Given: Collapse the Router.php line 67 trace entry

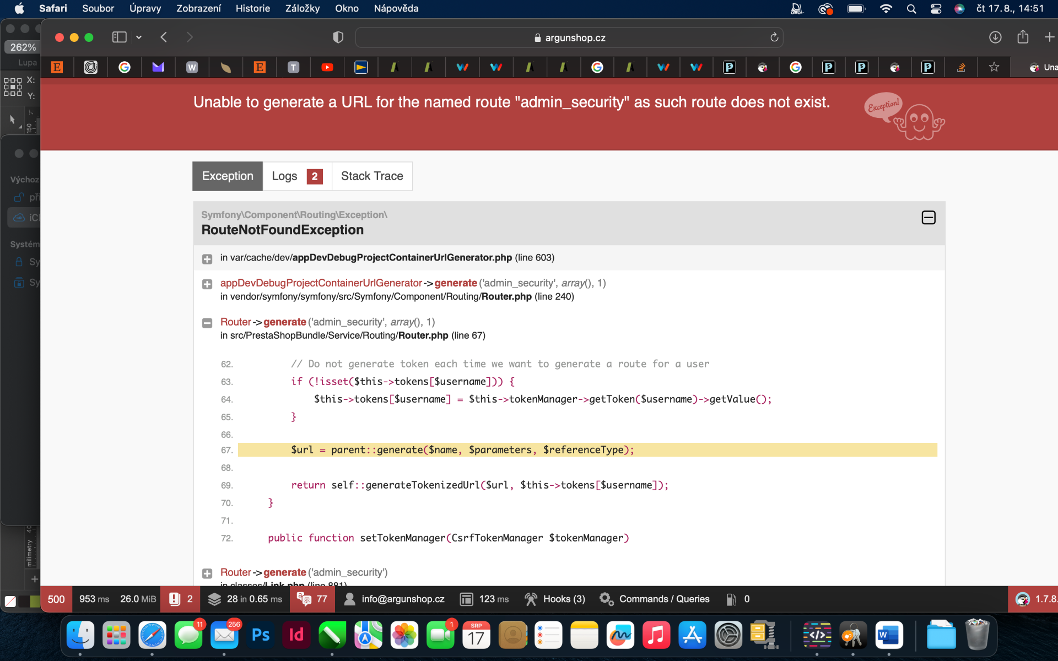Looking at the screenshot, I should 207,323.
